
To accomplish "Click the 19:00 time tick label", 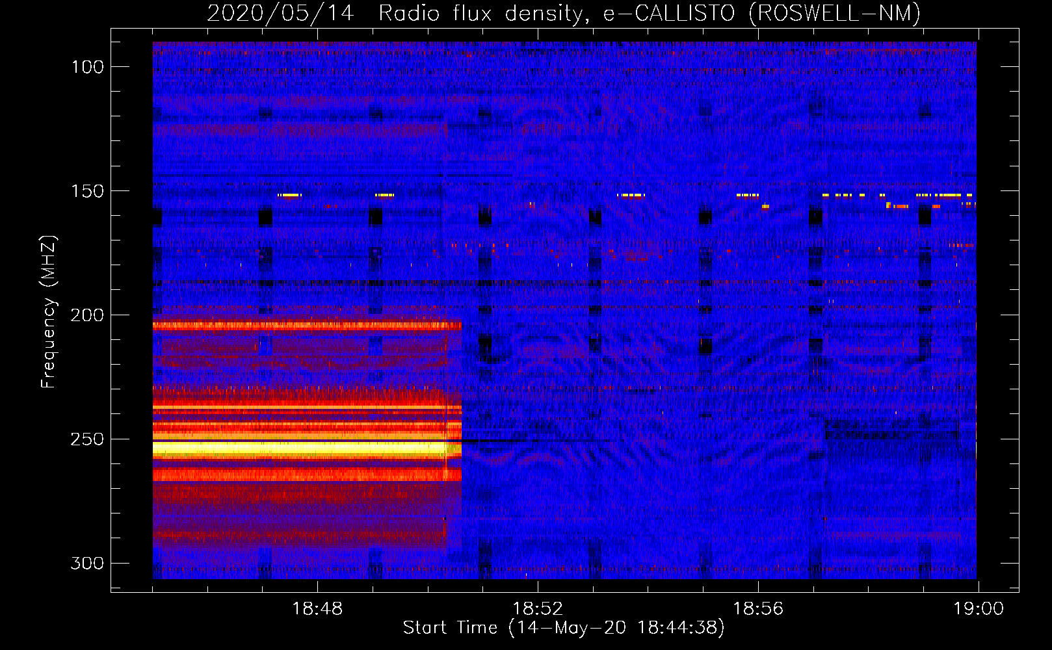I will (x=979, y=609).
